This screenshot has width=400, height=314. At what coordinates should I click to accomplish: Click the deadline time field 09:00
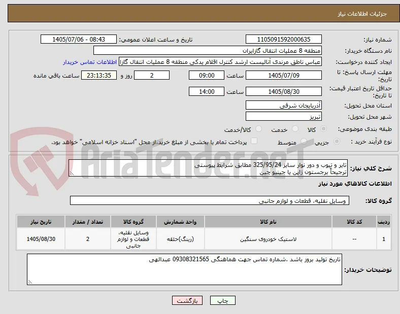[207, 75]
